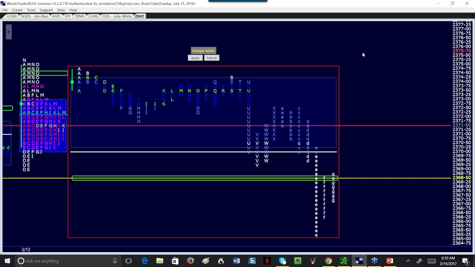475x267 pixels.
Task: Click the Cortana microphone icon
Action: [x=115, y=261]
